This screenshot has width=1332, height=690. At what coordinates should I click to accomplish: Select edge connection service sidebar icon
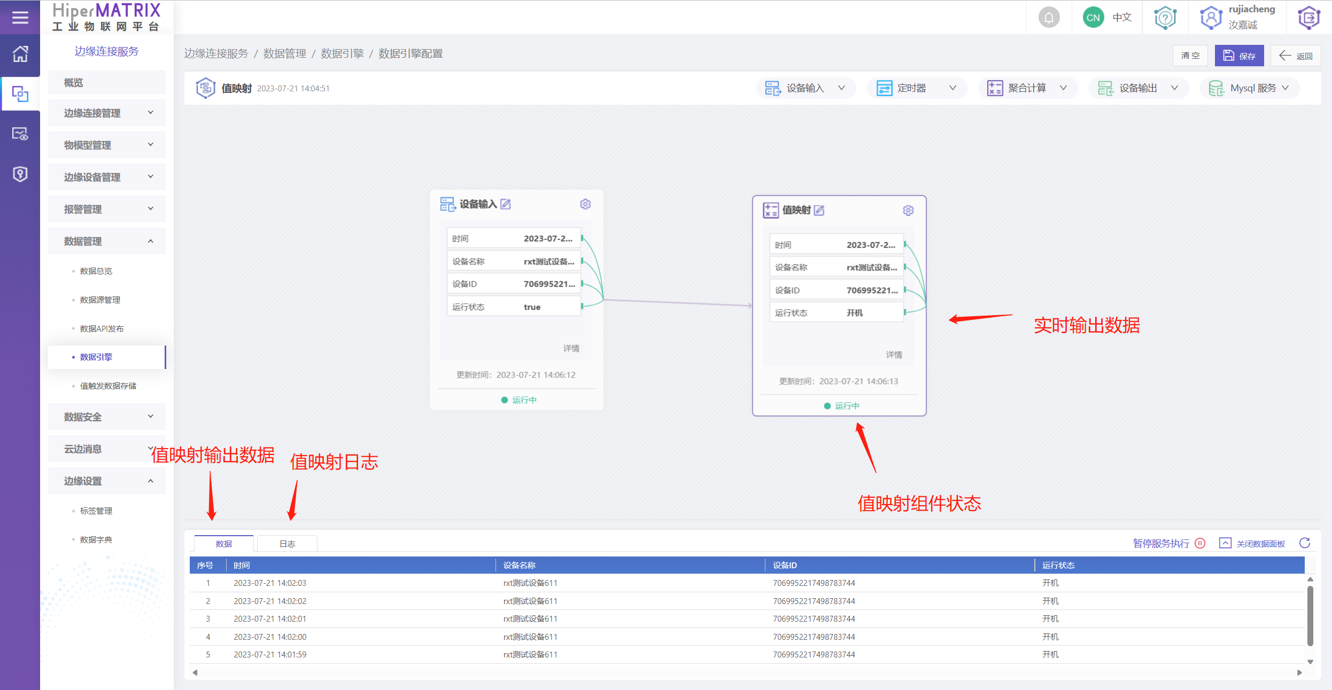pyautogui.click(x=20, y=94)
